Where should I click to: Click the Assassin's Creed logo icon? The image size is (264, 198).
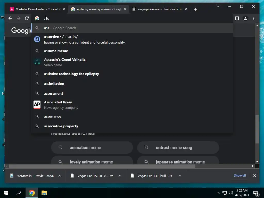coord(37,62)
